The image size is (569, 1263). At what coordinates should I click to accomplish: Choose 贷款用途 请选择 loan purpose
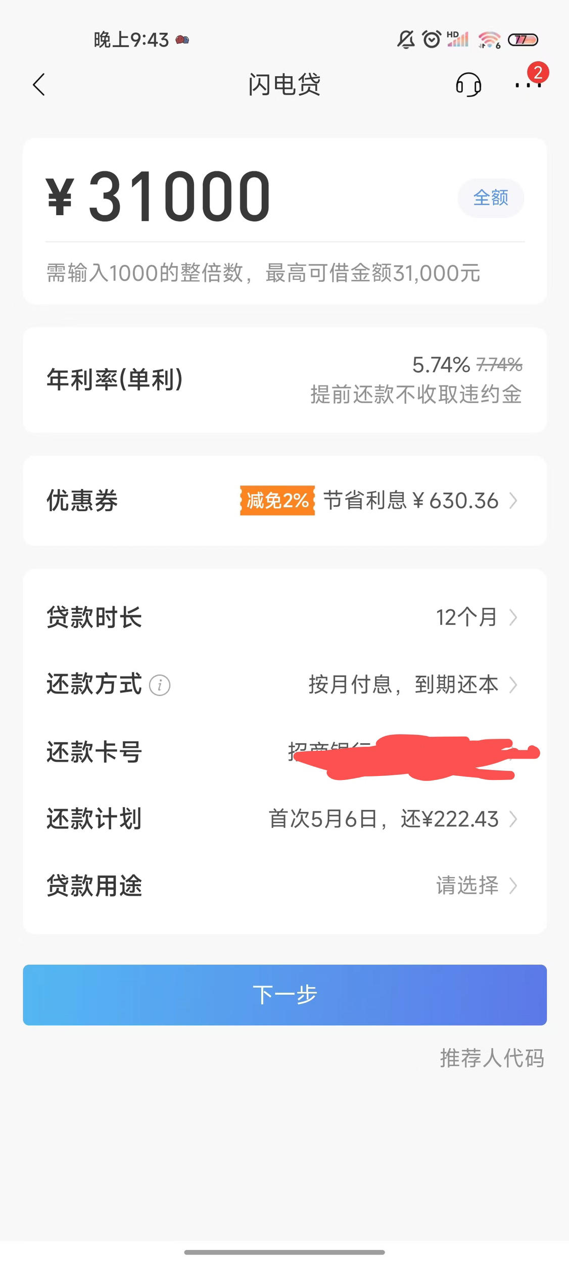point(284,886)
